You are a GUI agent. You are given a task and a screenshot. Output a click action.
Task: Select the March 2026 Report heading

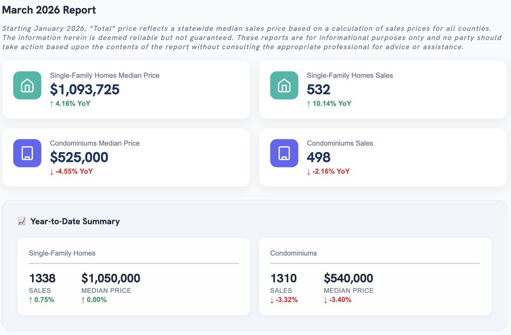(49, 10)
